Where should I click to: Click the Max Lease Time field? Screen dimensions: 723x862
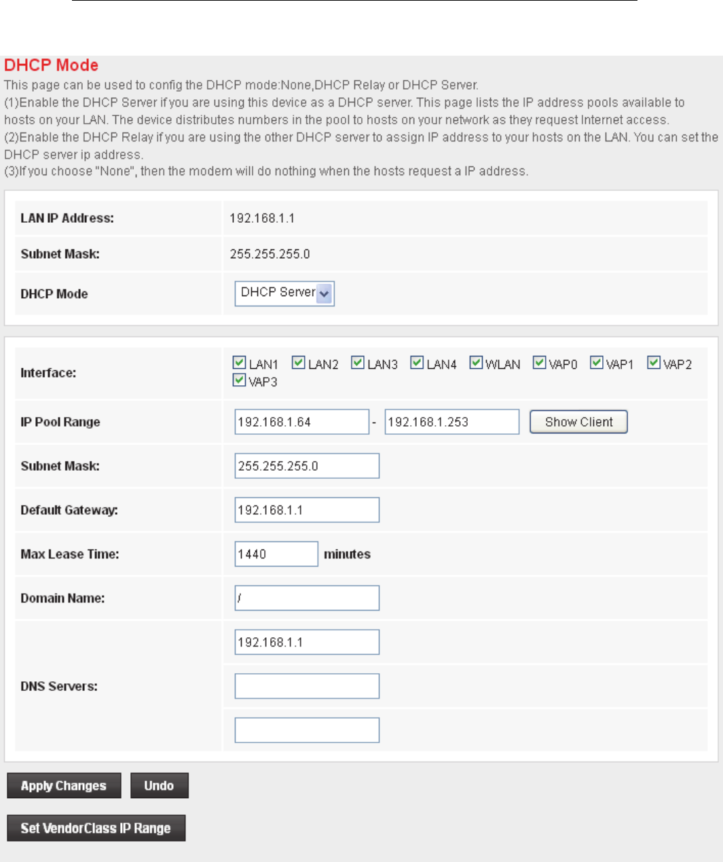(x=276, y=554)
